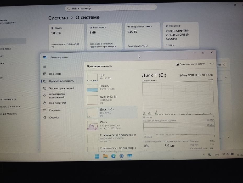Click the Processor card chip icon
This screenshot has height=183, width=243.
pos(167,26)
